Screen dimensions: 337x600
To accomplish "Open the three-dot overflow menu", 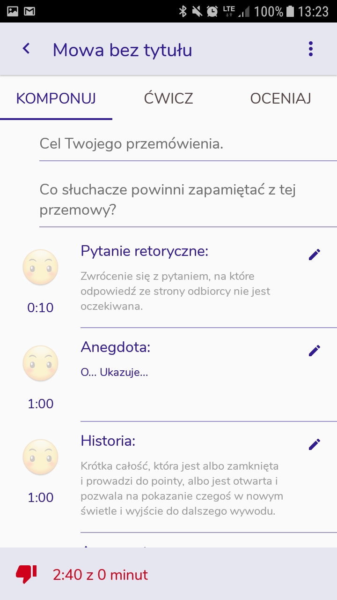I will (311, 49).
